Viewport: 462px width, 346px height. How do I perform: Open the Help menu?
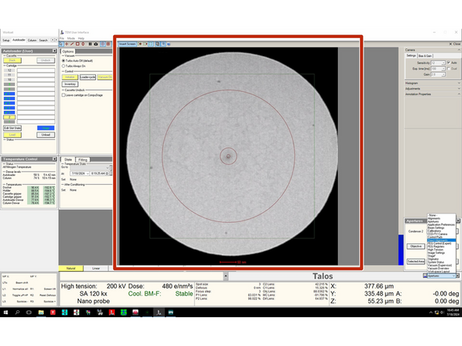81,38
